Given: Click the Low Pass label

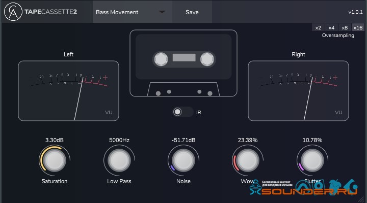Looking at the screenshot, I should click(119, 181).
